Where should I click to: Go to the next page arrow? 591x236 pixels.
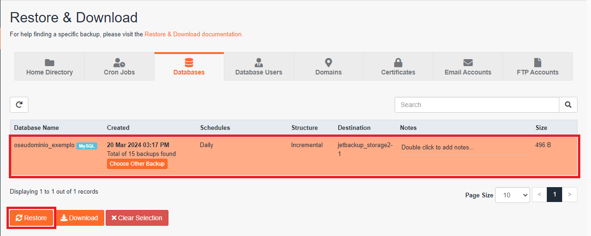click(x=570, y=195)
